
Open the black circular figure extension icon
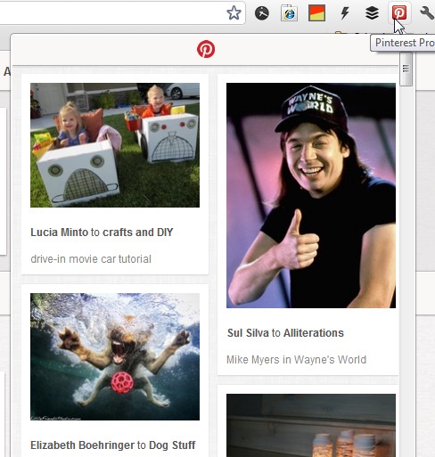(262, 13)
